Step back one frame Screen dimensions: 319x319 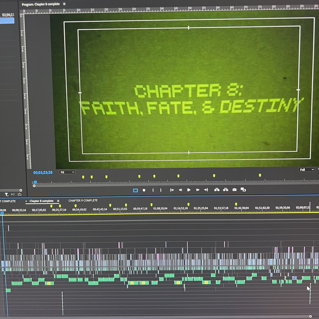[180, 190]
